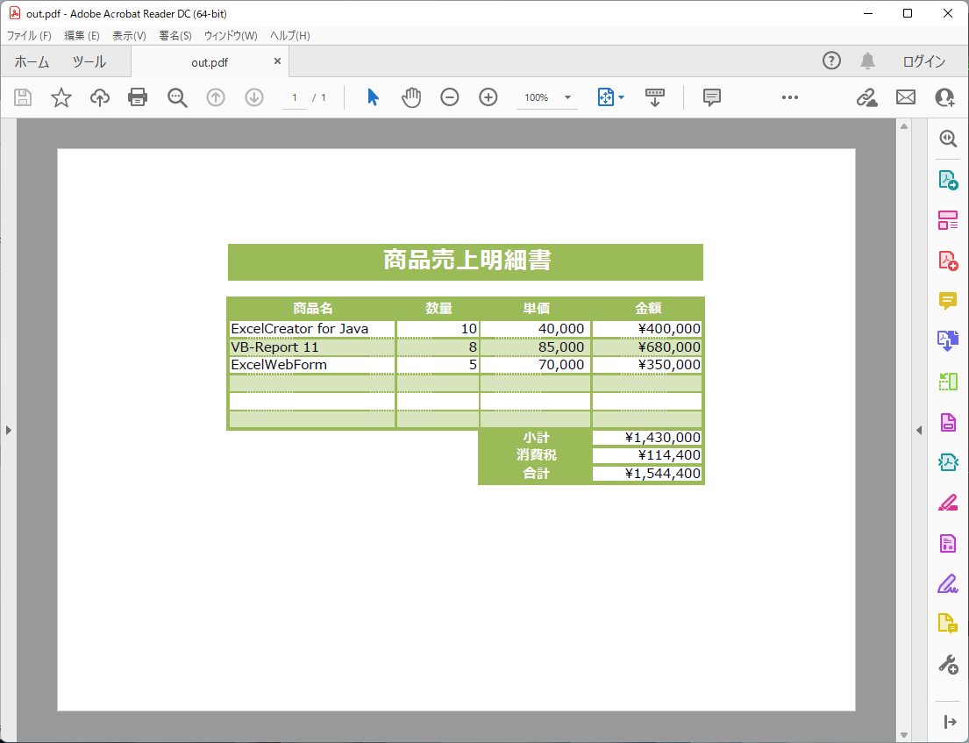Open Edit PDF tool in sidebar
Screen dimensions: 969x743
948,220
